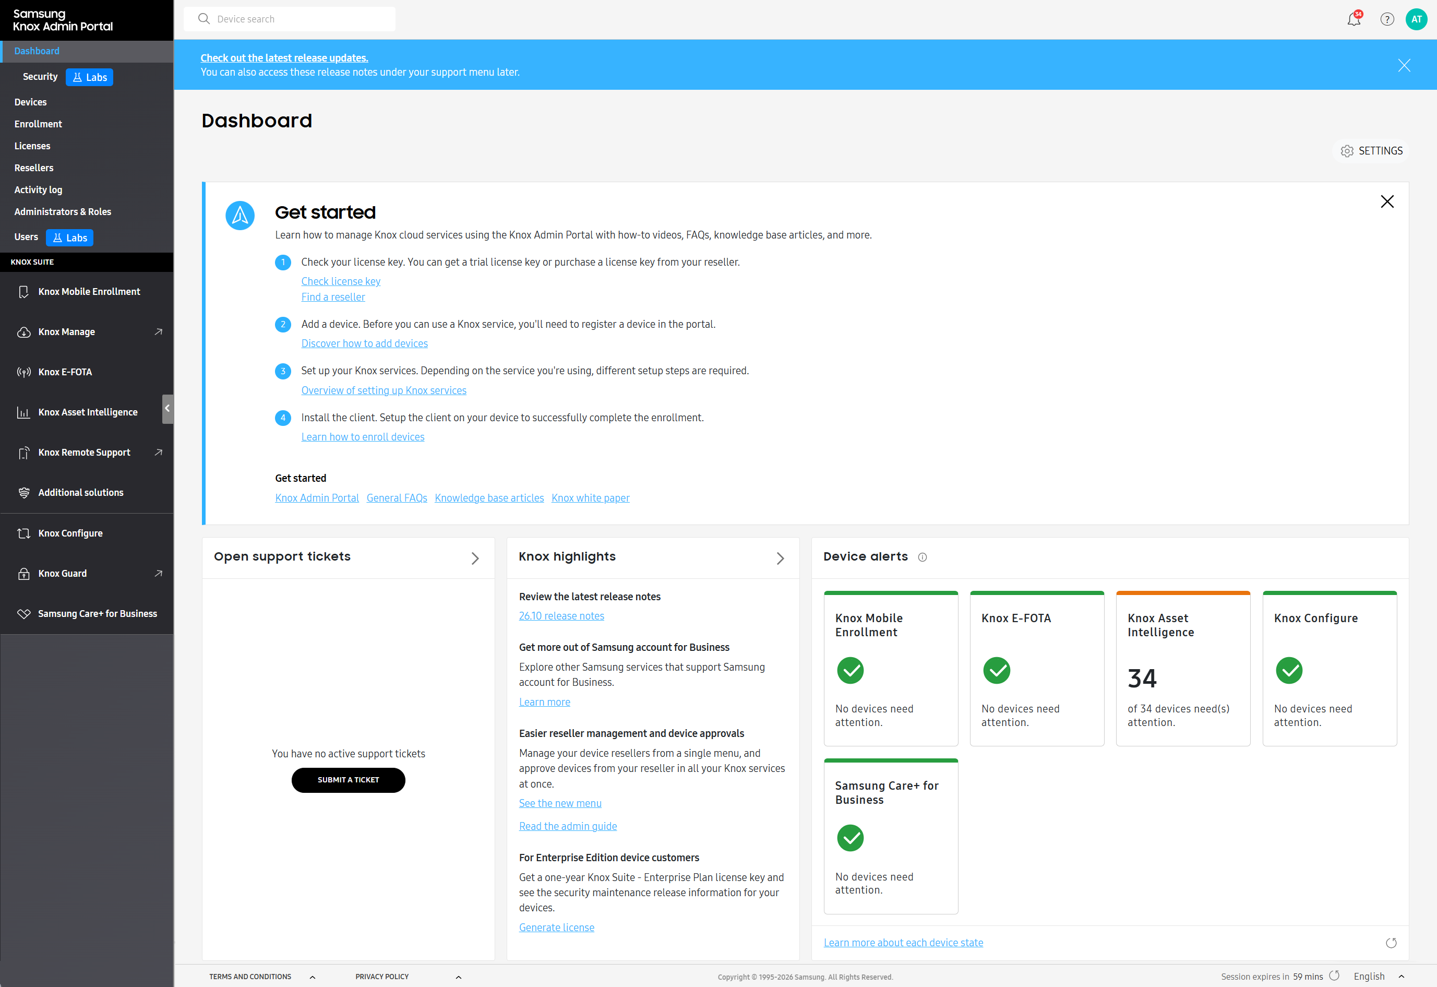Click the Generate license link
This screenshot has width=1437, height=987.
(557, 927)
